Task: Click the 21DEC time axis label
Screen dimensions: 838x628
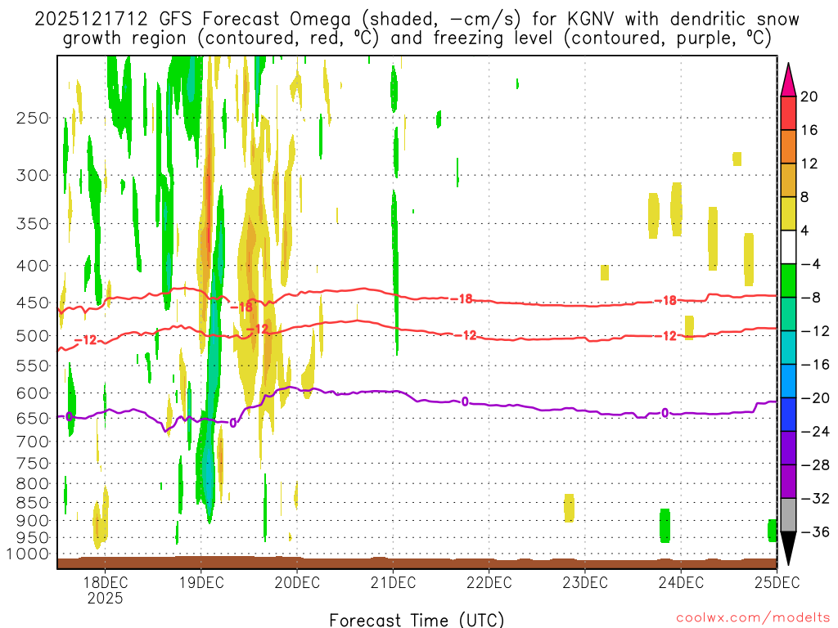Action: (x=393, y=582)
